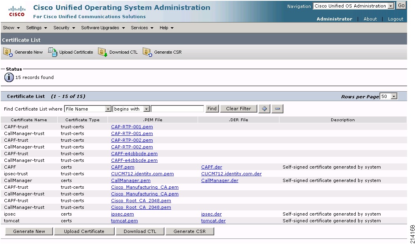
Task: Open the File Name filter field dropdown
Action: 88,109
